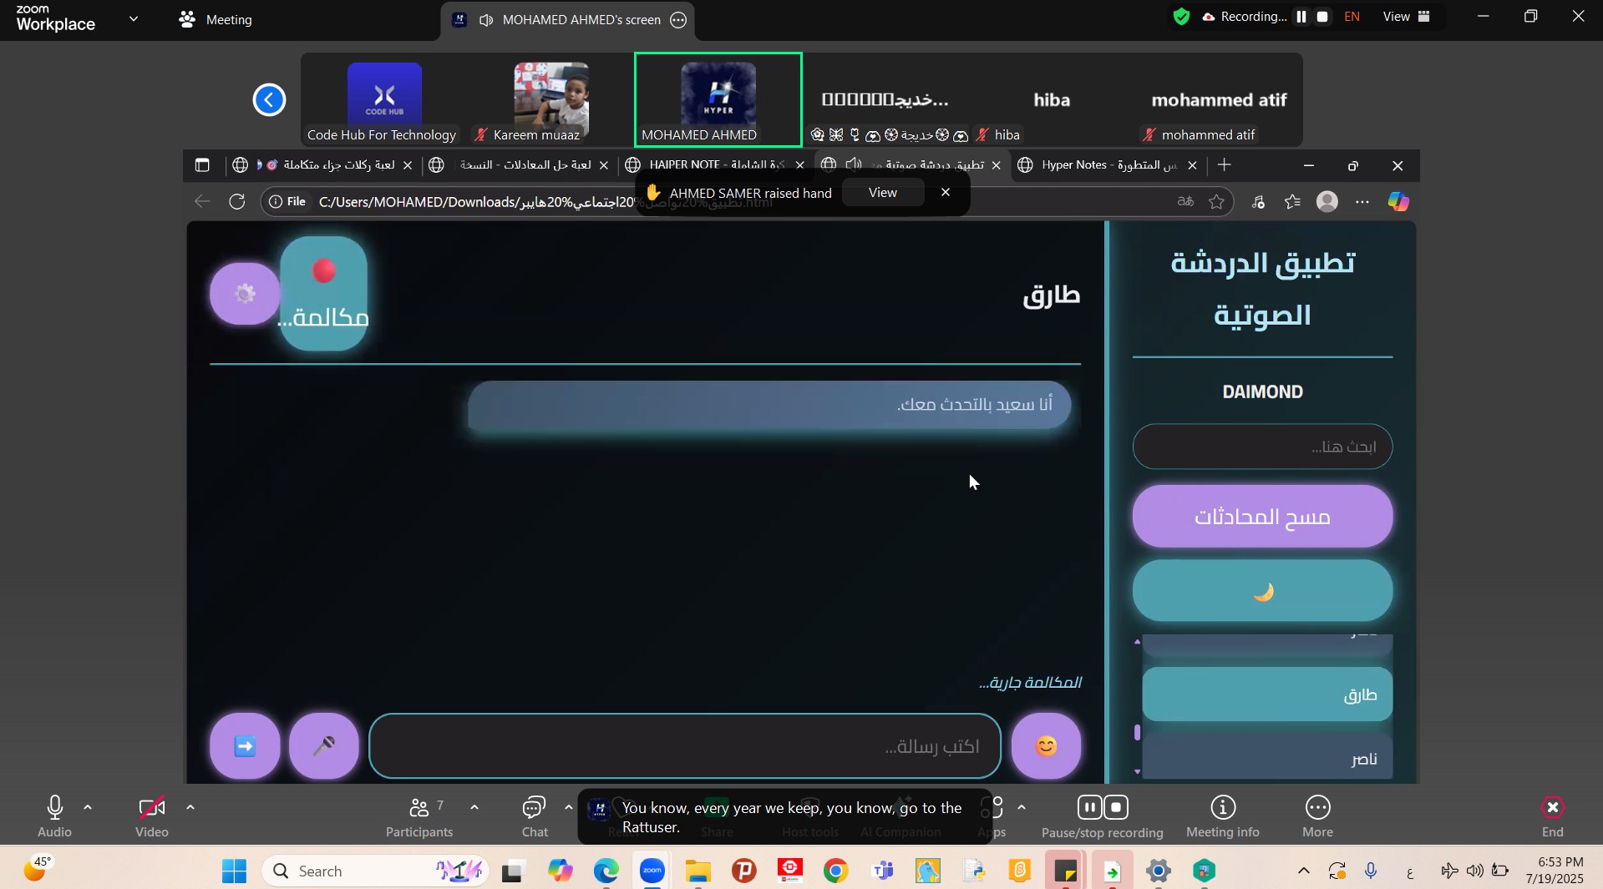
Task: Click the chat search input field
Action: [x=1262, y=447]
